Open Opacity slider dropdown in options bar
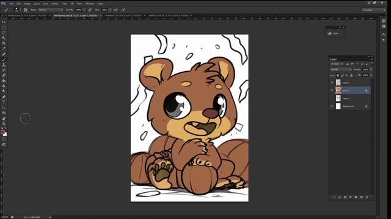Viewport: 391px width, 219px height. pyautogui.click(x=84, y=10)
